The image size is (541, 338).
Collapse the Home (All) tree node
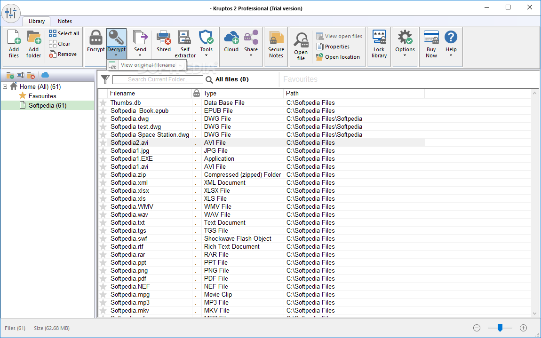point(5,86)
